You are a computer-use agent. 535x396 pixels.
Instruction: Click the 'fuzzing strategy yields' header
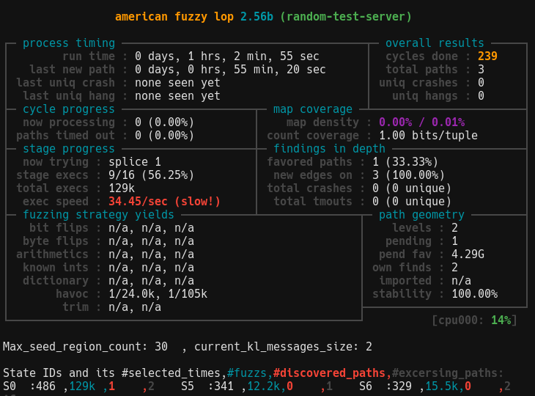pos(99,214)
